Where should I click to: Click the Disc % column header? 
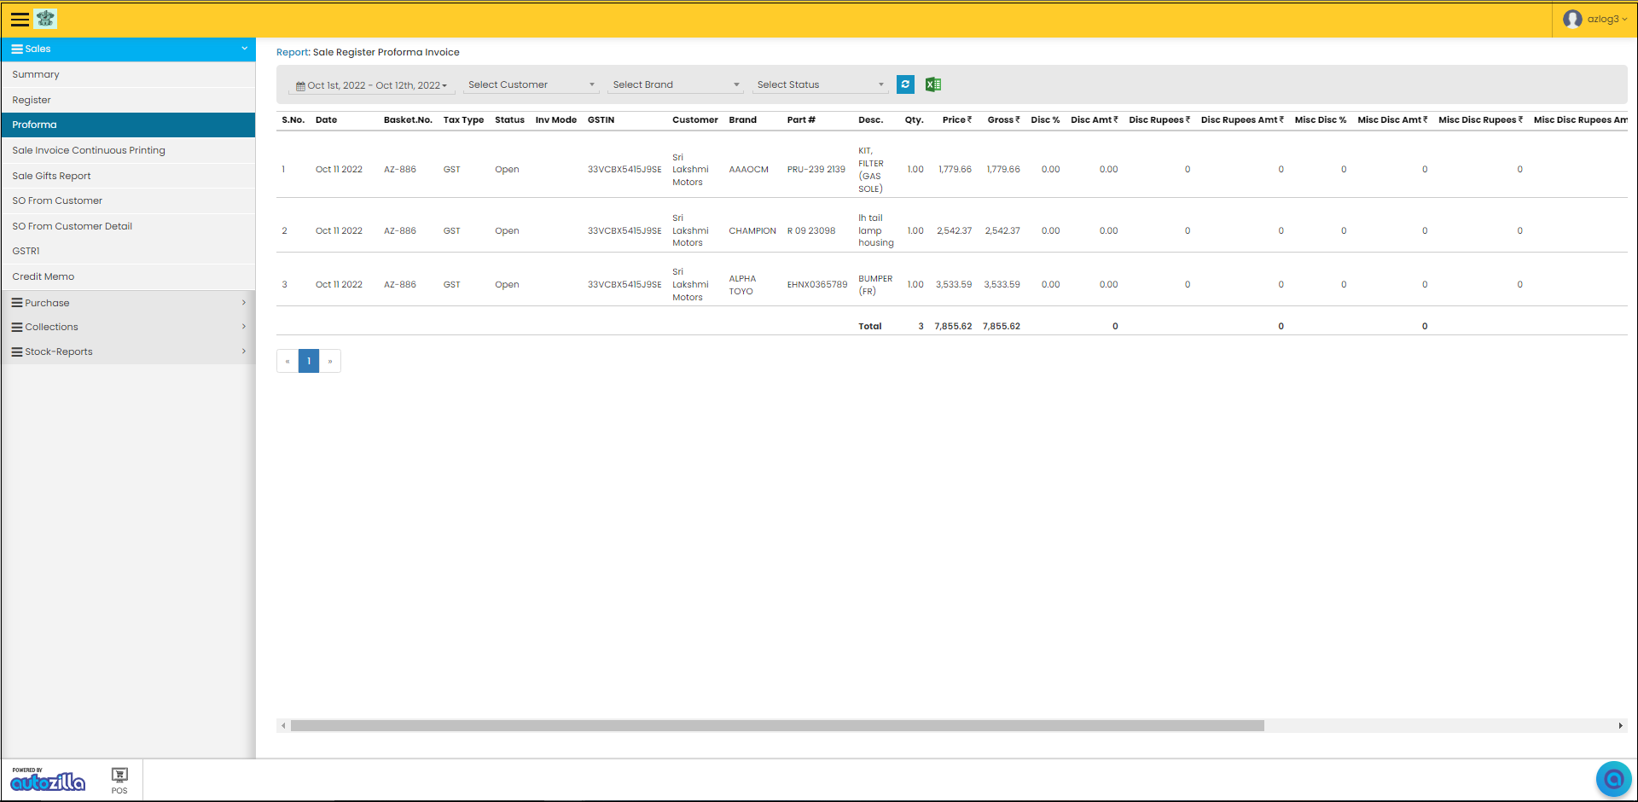click(x=1045, y=120)
